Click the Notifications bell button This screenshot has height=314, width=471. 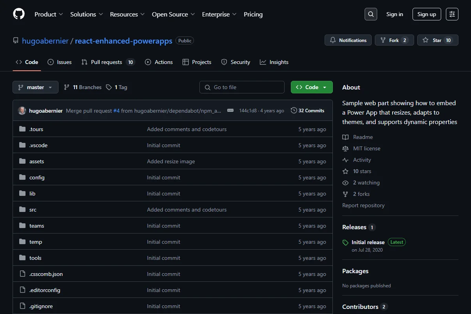(x=348, y=40)
